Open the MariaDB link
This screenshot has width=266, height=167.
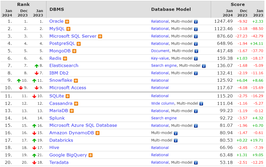(59, 111)
